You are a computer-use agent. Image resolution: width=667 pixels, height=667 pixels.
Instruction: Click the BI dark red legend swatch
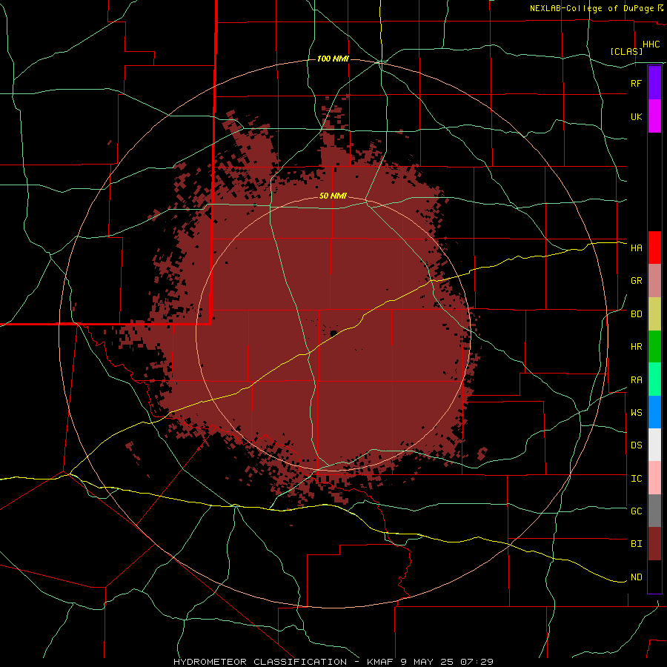(654, 544)
